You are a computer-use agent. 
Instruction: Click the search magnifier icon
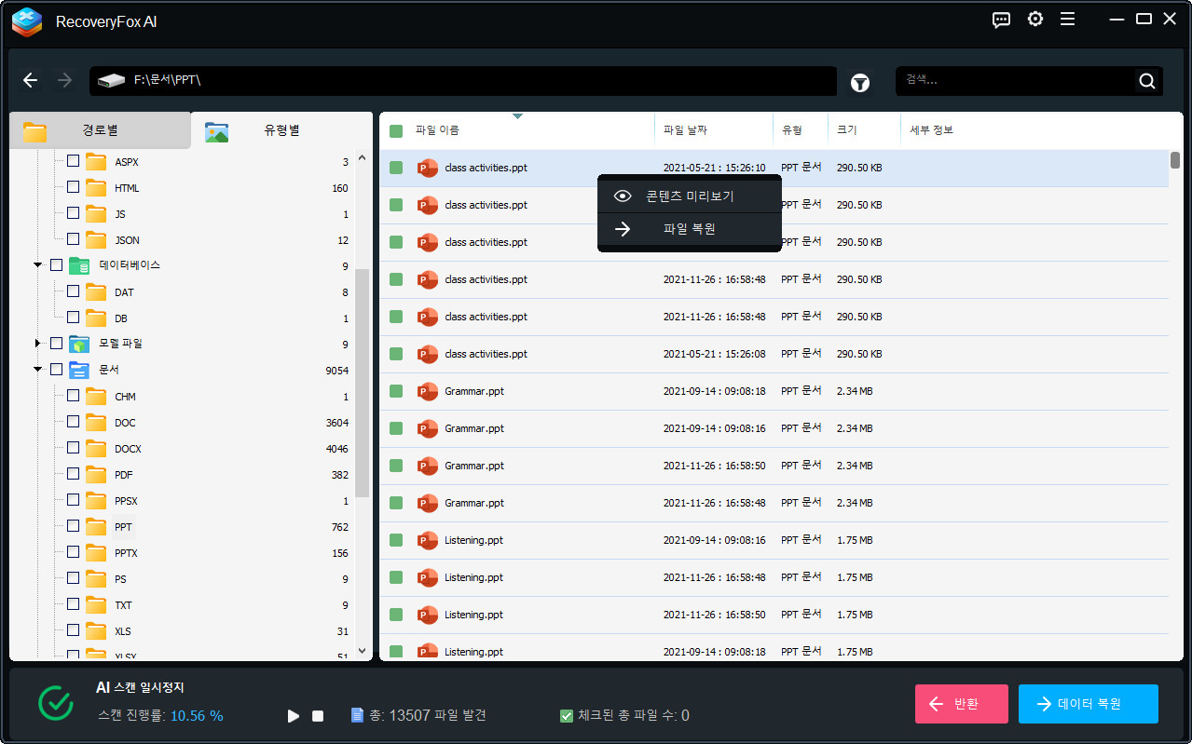[x=1146, y=81]
